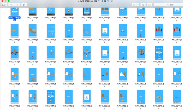Screen dimensions: 183x110
Task: Select thumbnail IMG_2840.jpg
Action: click(x=159, y=97)
